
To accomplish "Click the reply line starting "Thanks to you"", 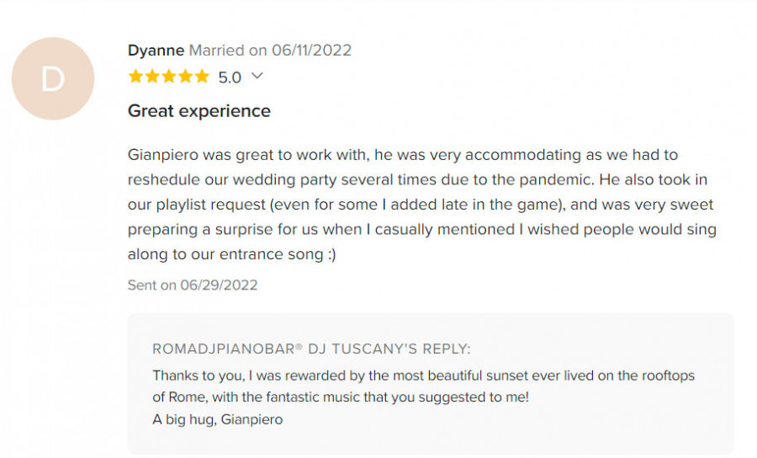I will pyautogui.click(x=423, y=375).
